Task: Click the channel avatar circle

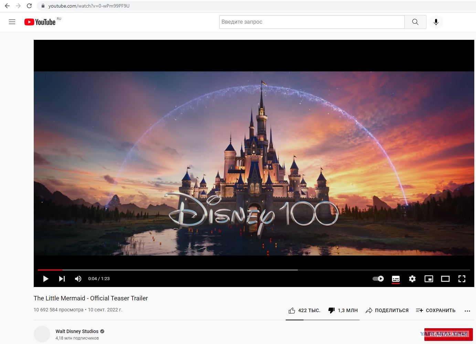Action: click(42, 334)
